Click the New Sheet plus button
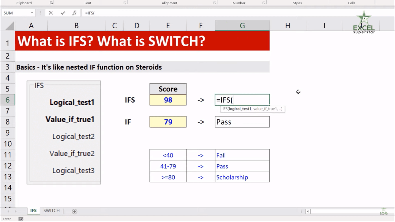395x222 pixels. point(74,211)
